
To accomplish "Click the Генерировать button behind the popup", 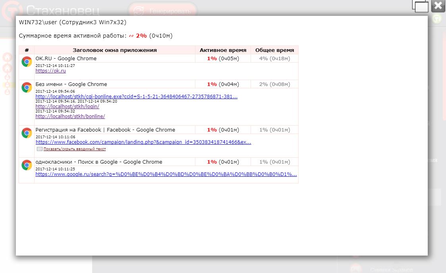I will pyautogui.click(x=163, y=11).
